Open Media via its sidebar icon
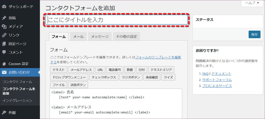 4,26
